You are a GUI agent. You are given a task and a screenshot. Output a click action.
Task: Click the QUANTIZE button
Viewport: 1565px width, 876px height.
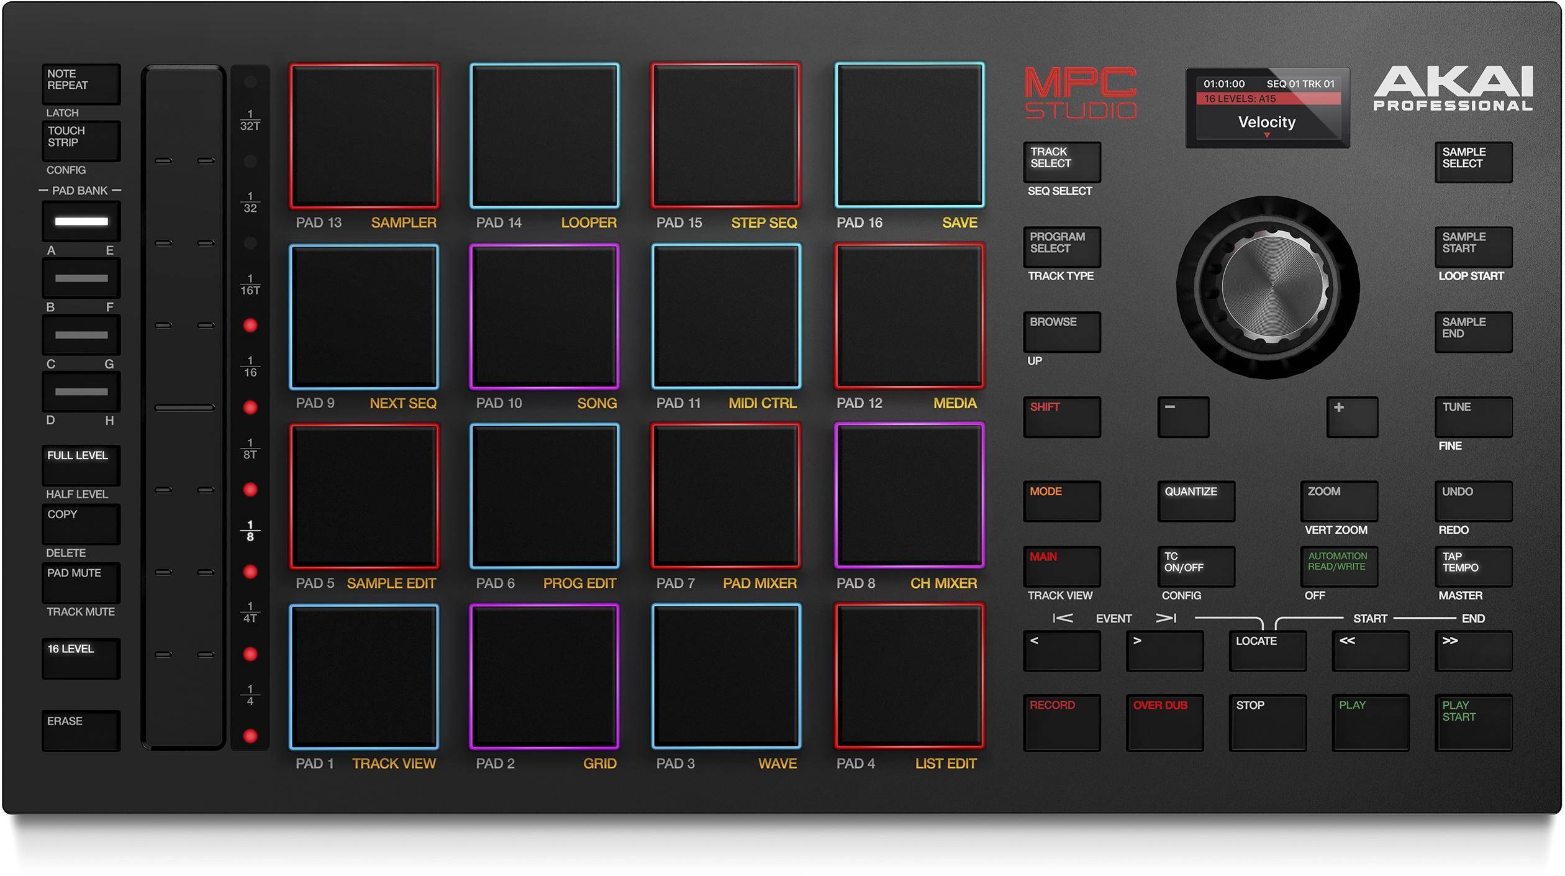(x=1196, y=501)
